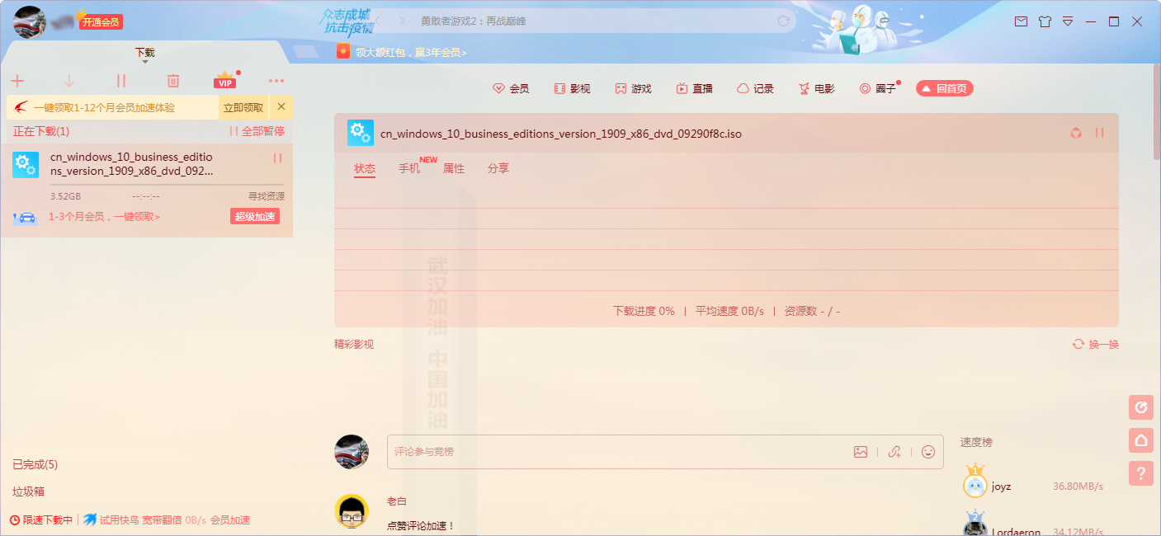Screen dimensions: 1161x536
Task: Insert an image into the comment box
Action: (861, 452)
